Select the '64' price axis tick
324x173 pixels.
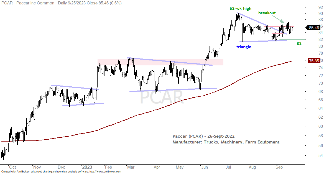pos(321,108)
